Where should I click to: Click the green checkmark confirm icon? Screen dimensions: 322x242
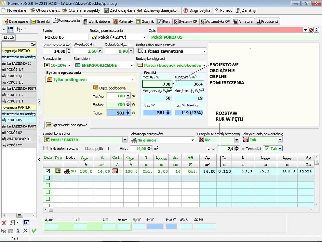pyautogui.click(x=34, y=231)
